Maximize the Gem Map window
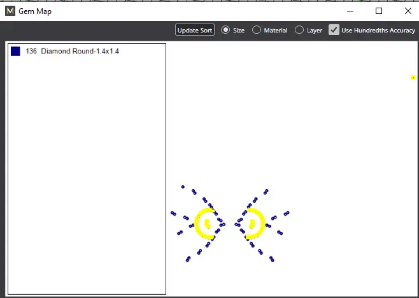 pyautogui.click(x=379, y=11)
